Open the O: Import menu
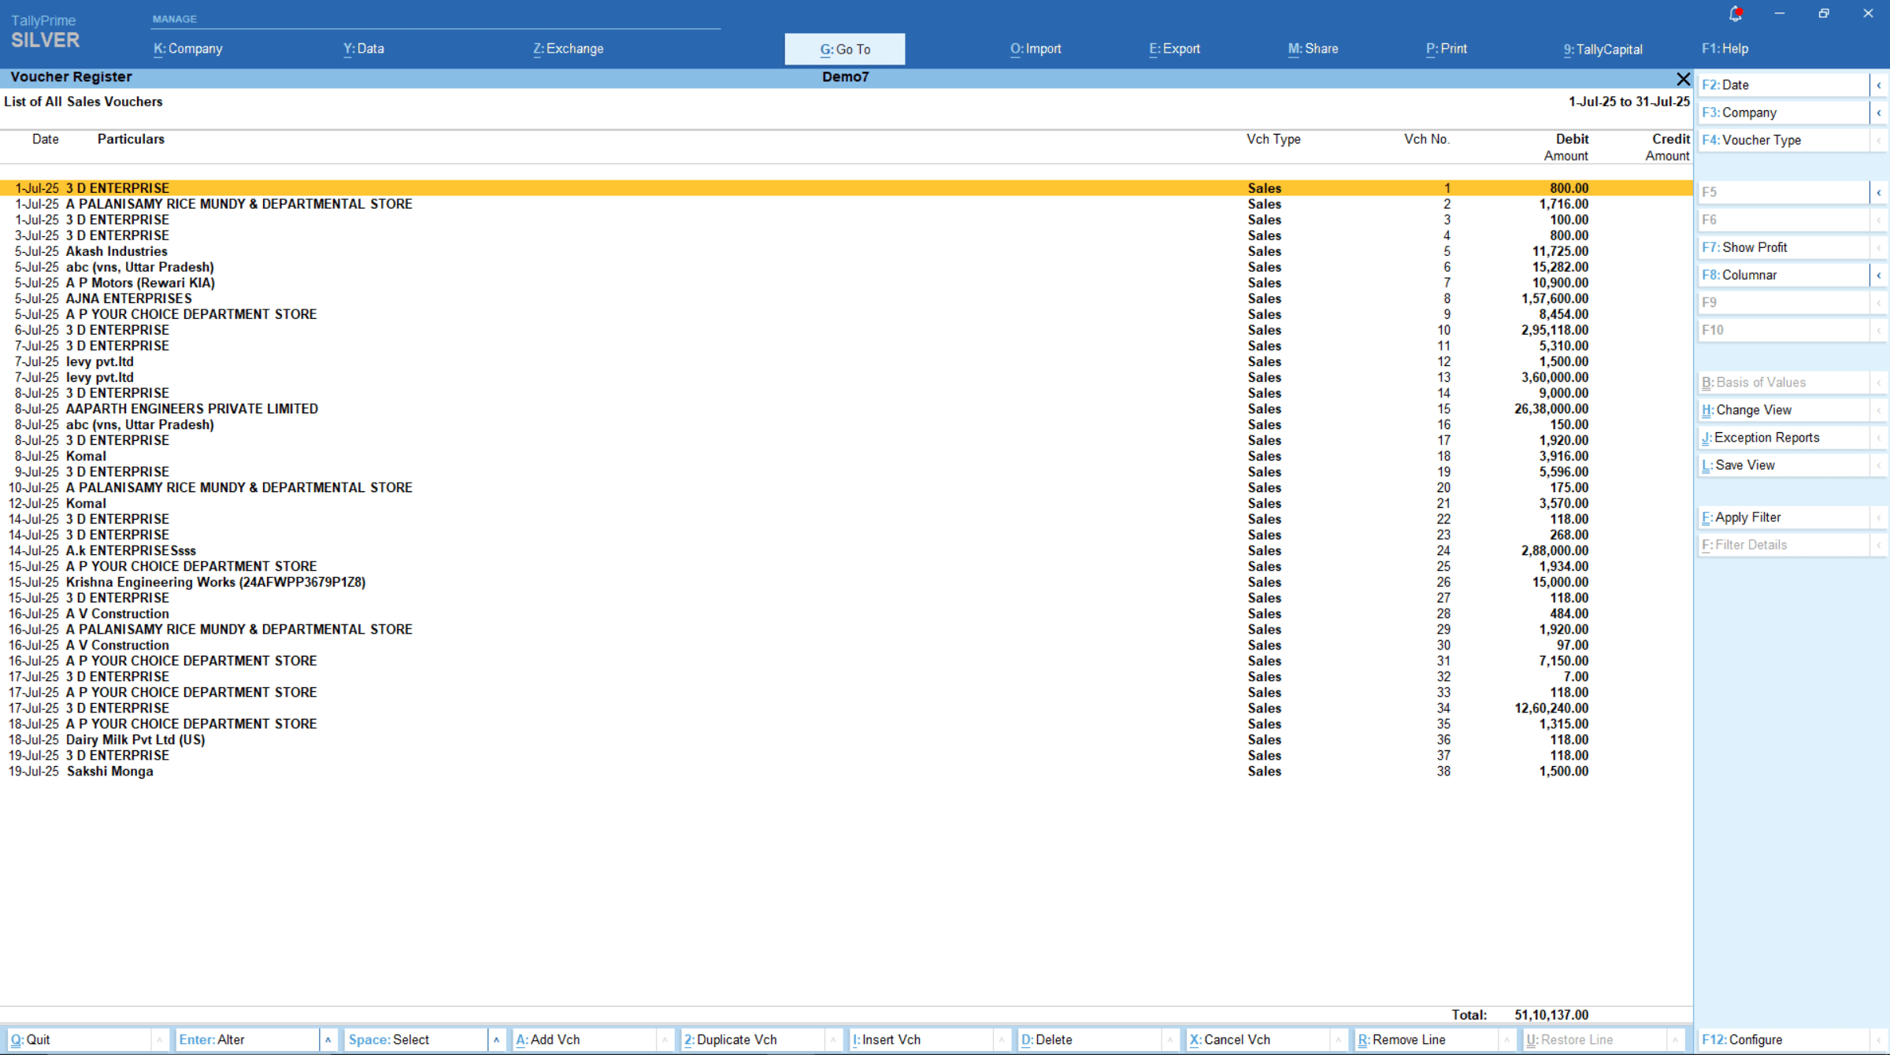Screen dimensions: 1890x1055 click(x=1036, y=49)
